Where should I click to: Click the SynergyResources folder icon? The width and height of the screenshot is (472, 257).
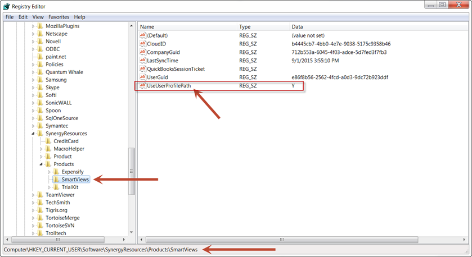41,134
